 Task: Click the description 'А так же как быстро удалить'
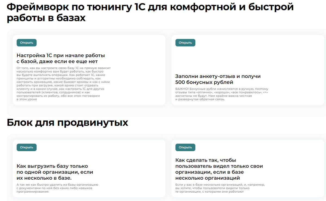coord(57,188)
